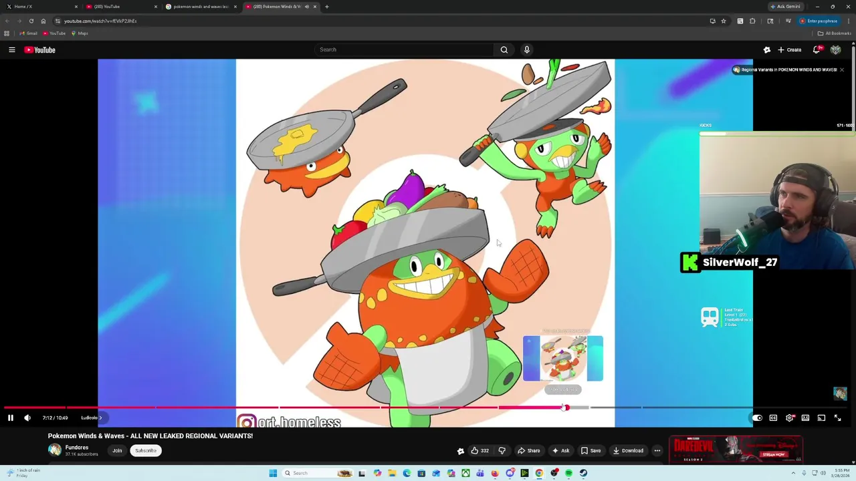Bookmark this page with the star icon
Viewport: 856px width, 481px height.
point(724,21)
